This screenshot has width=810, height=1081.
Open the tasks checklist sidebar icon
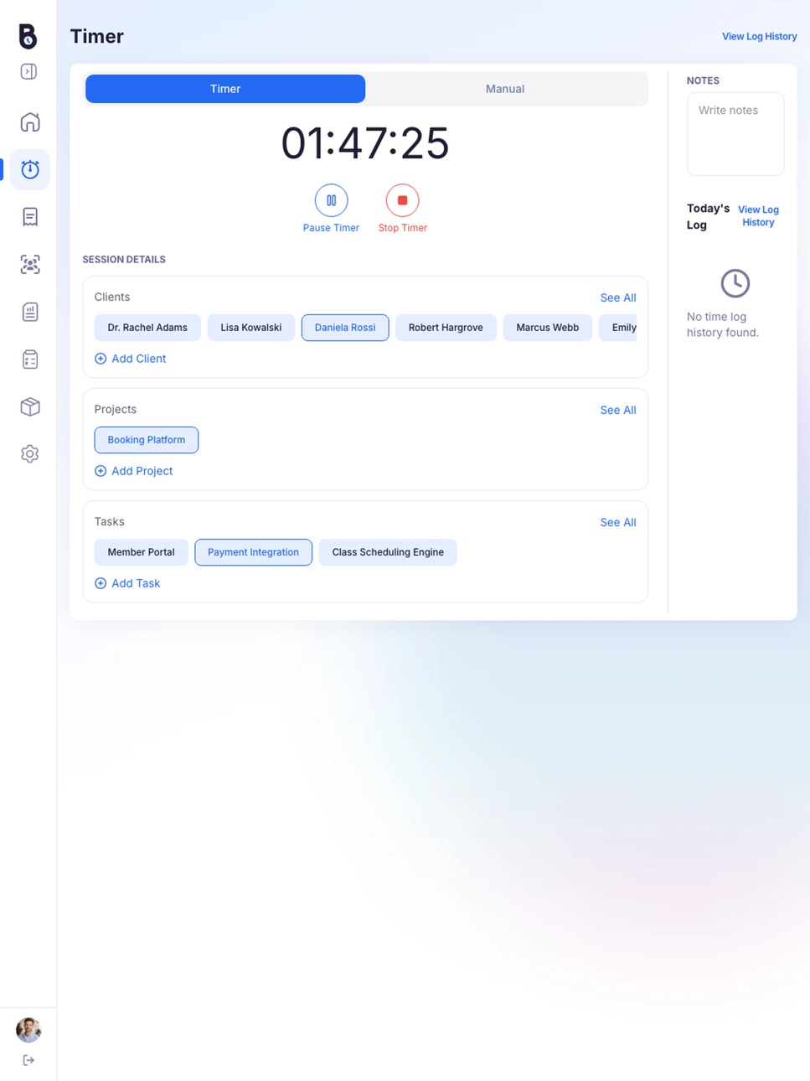(30, 359)
